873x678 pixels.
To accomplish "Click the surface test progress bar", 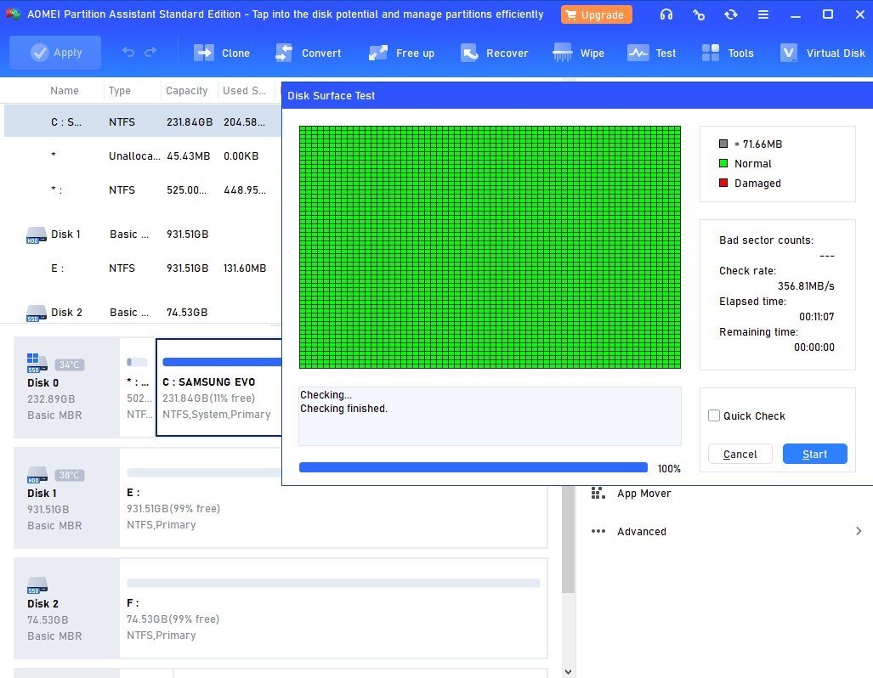I will coord(473,466).
